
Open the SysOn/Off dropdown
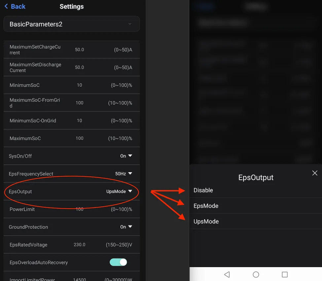coord(126,156)
